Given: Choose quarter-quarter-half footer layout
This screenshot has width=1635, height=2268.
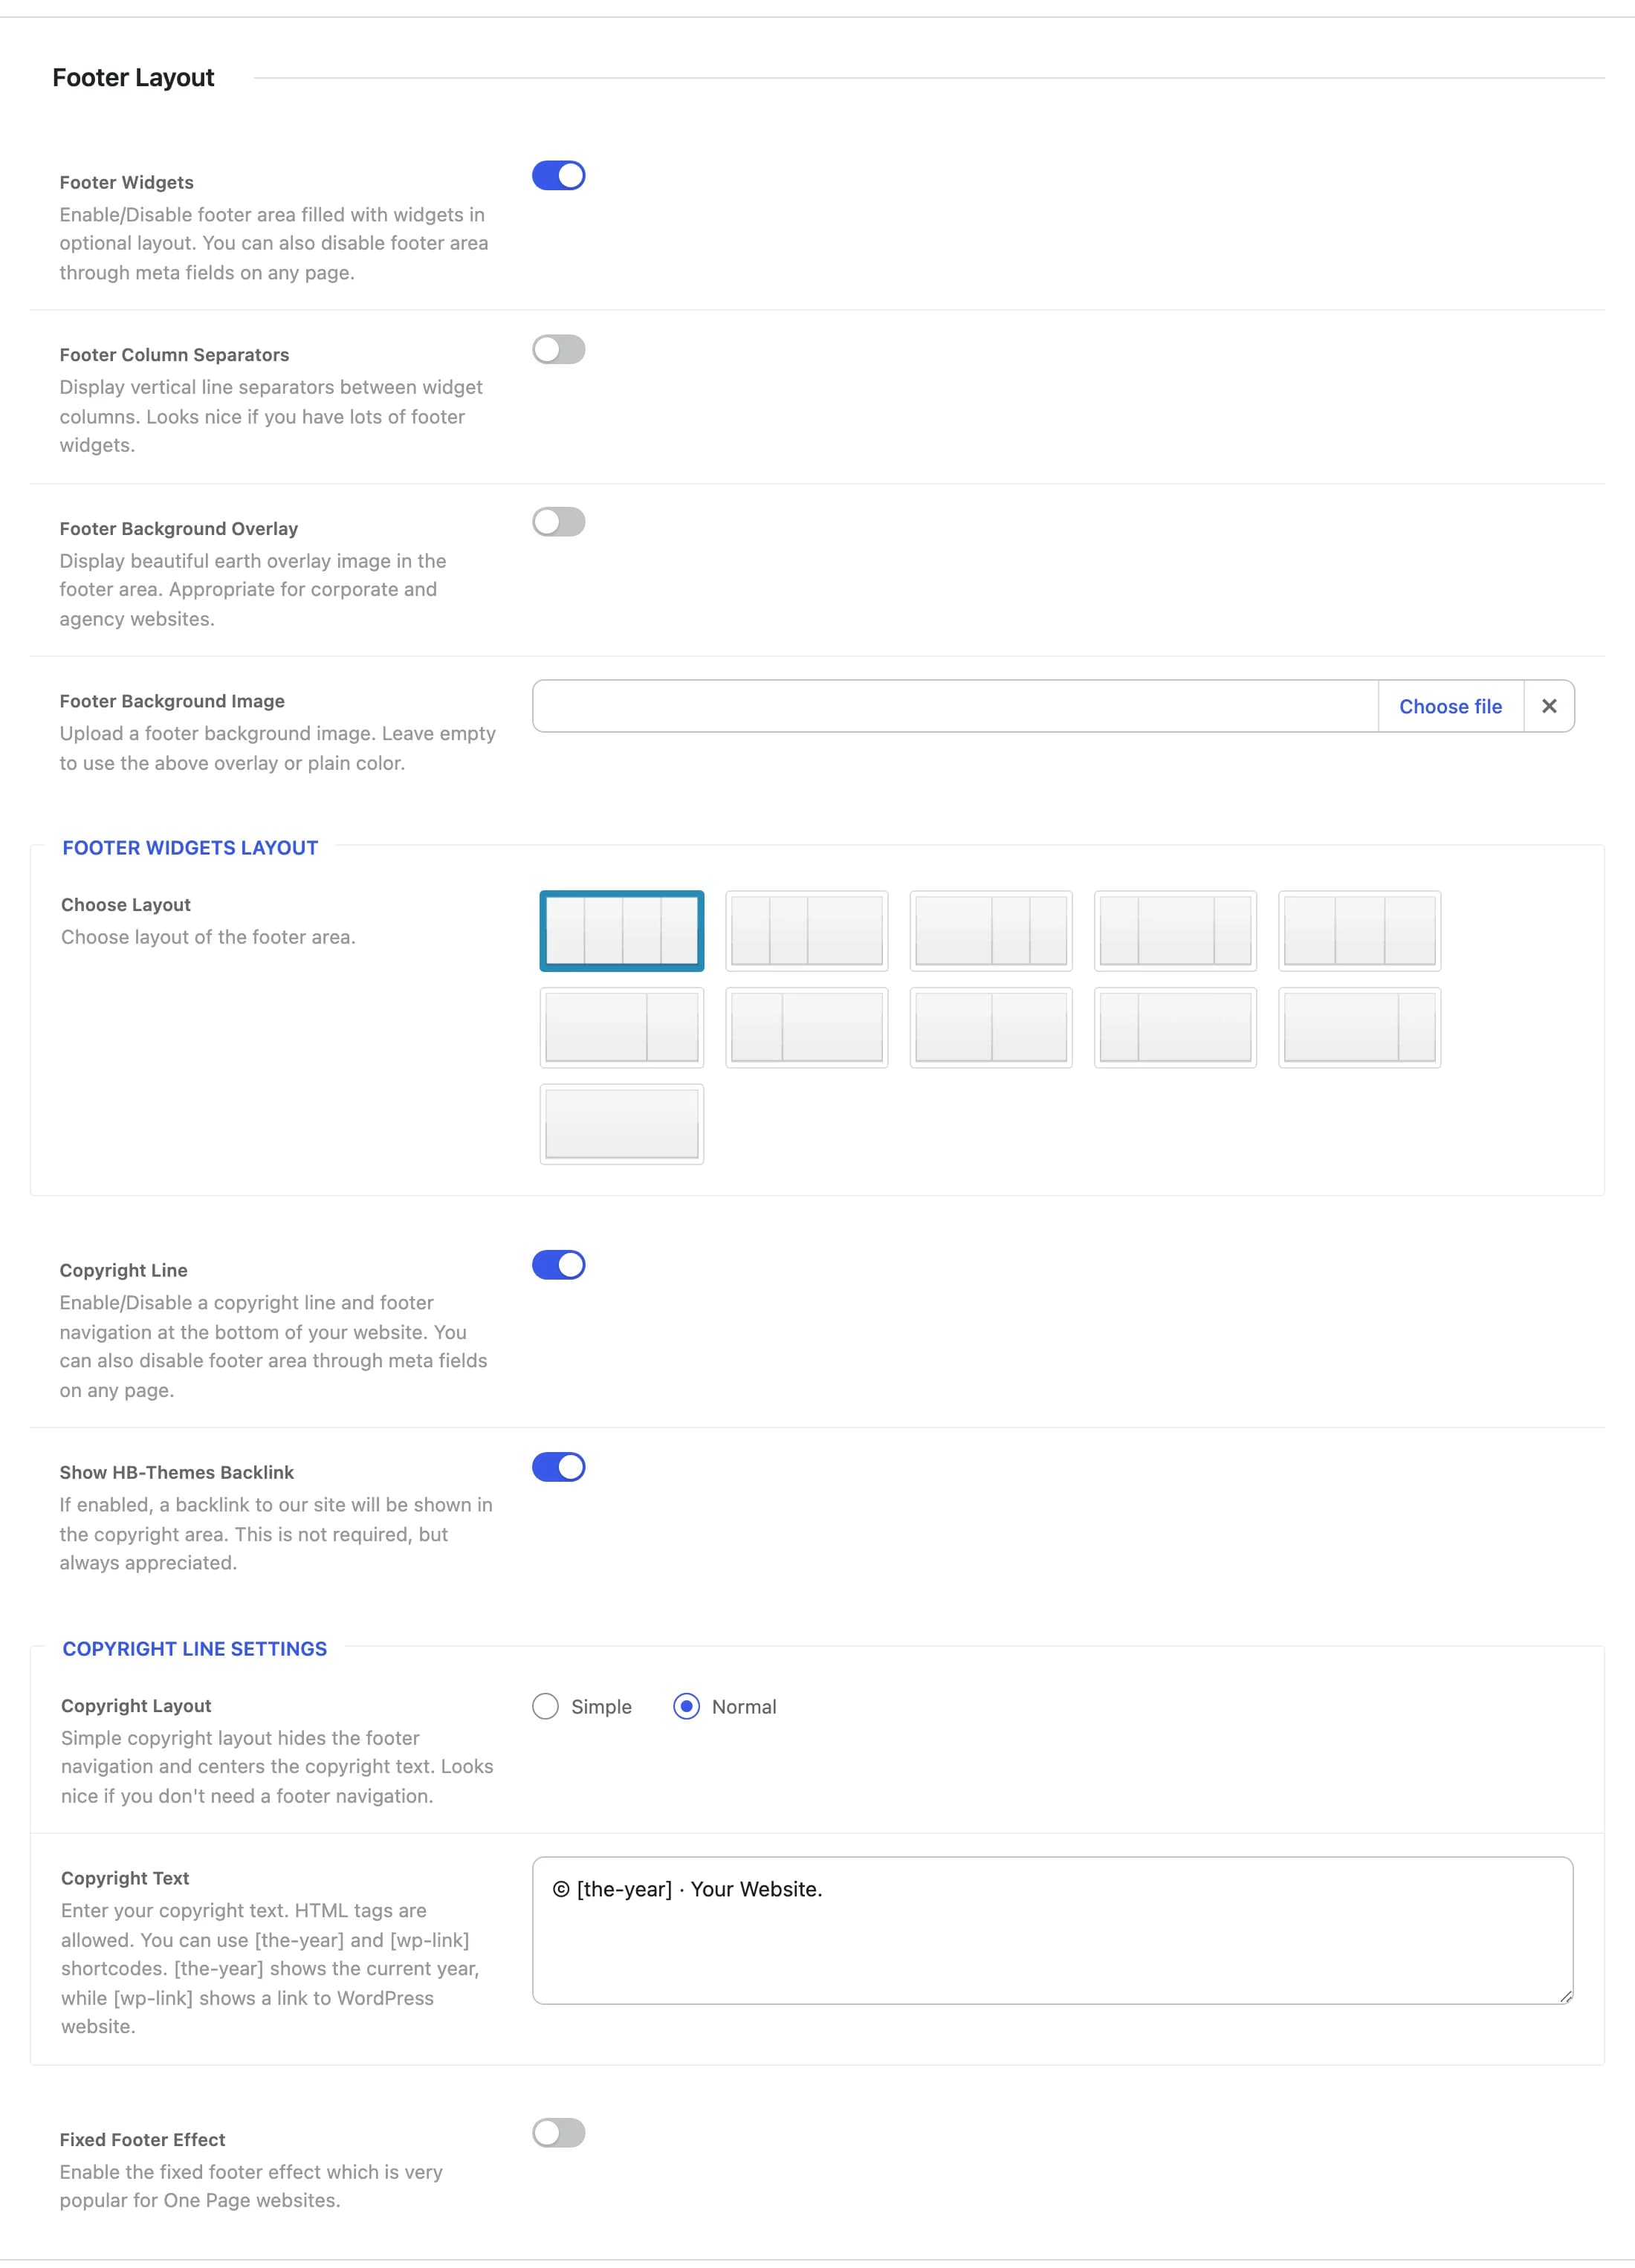Looking at the screenshot, I should click(807, 931).
